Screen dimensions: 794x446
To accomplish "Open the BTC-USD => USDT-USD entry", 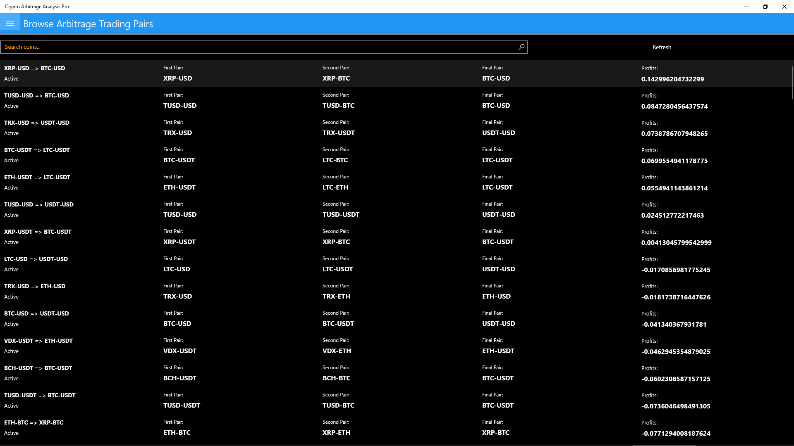I will tap(36, 314).
